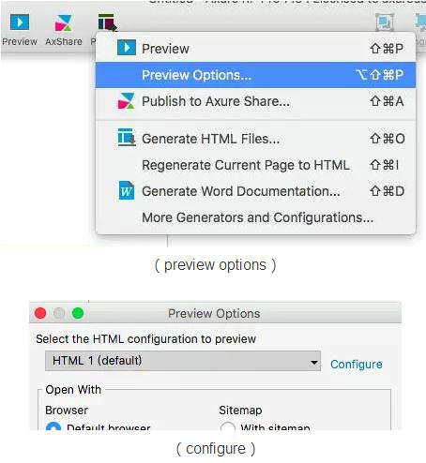426x463 pixels.
Task: Select Publish to Axure Share... menu entry
Action: coord(255,101)
